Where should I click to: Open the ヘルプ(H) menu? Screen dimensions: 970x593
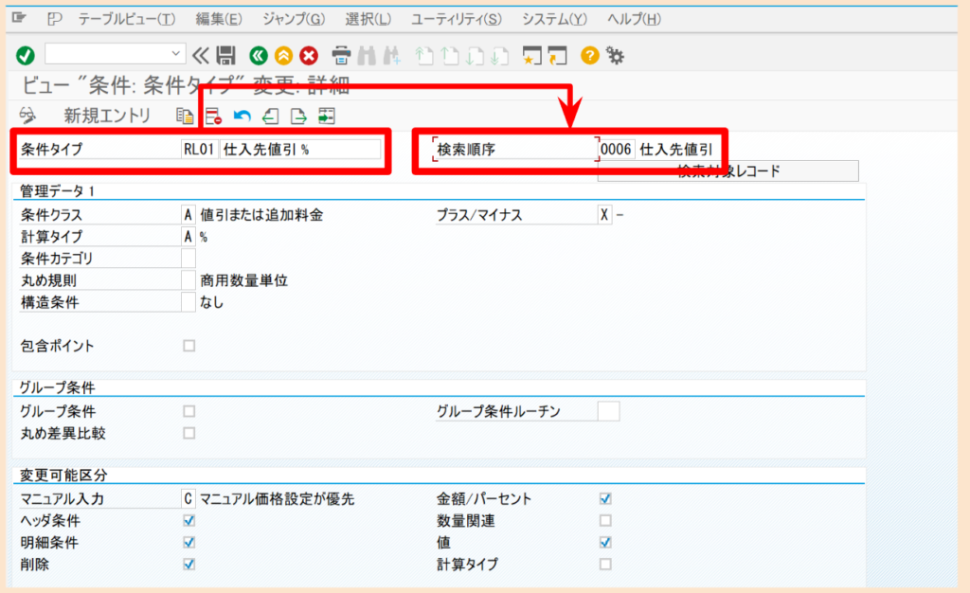coord(634,19)
